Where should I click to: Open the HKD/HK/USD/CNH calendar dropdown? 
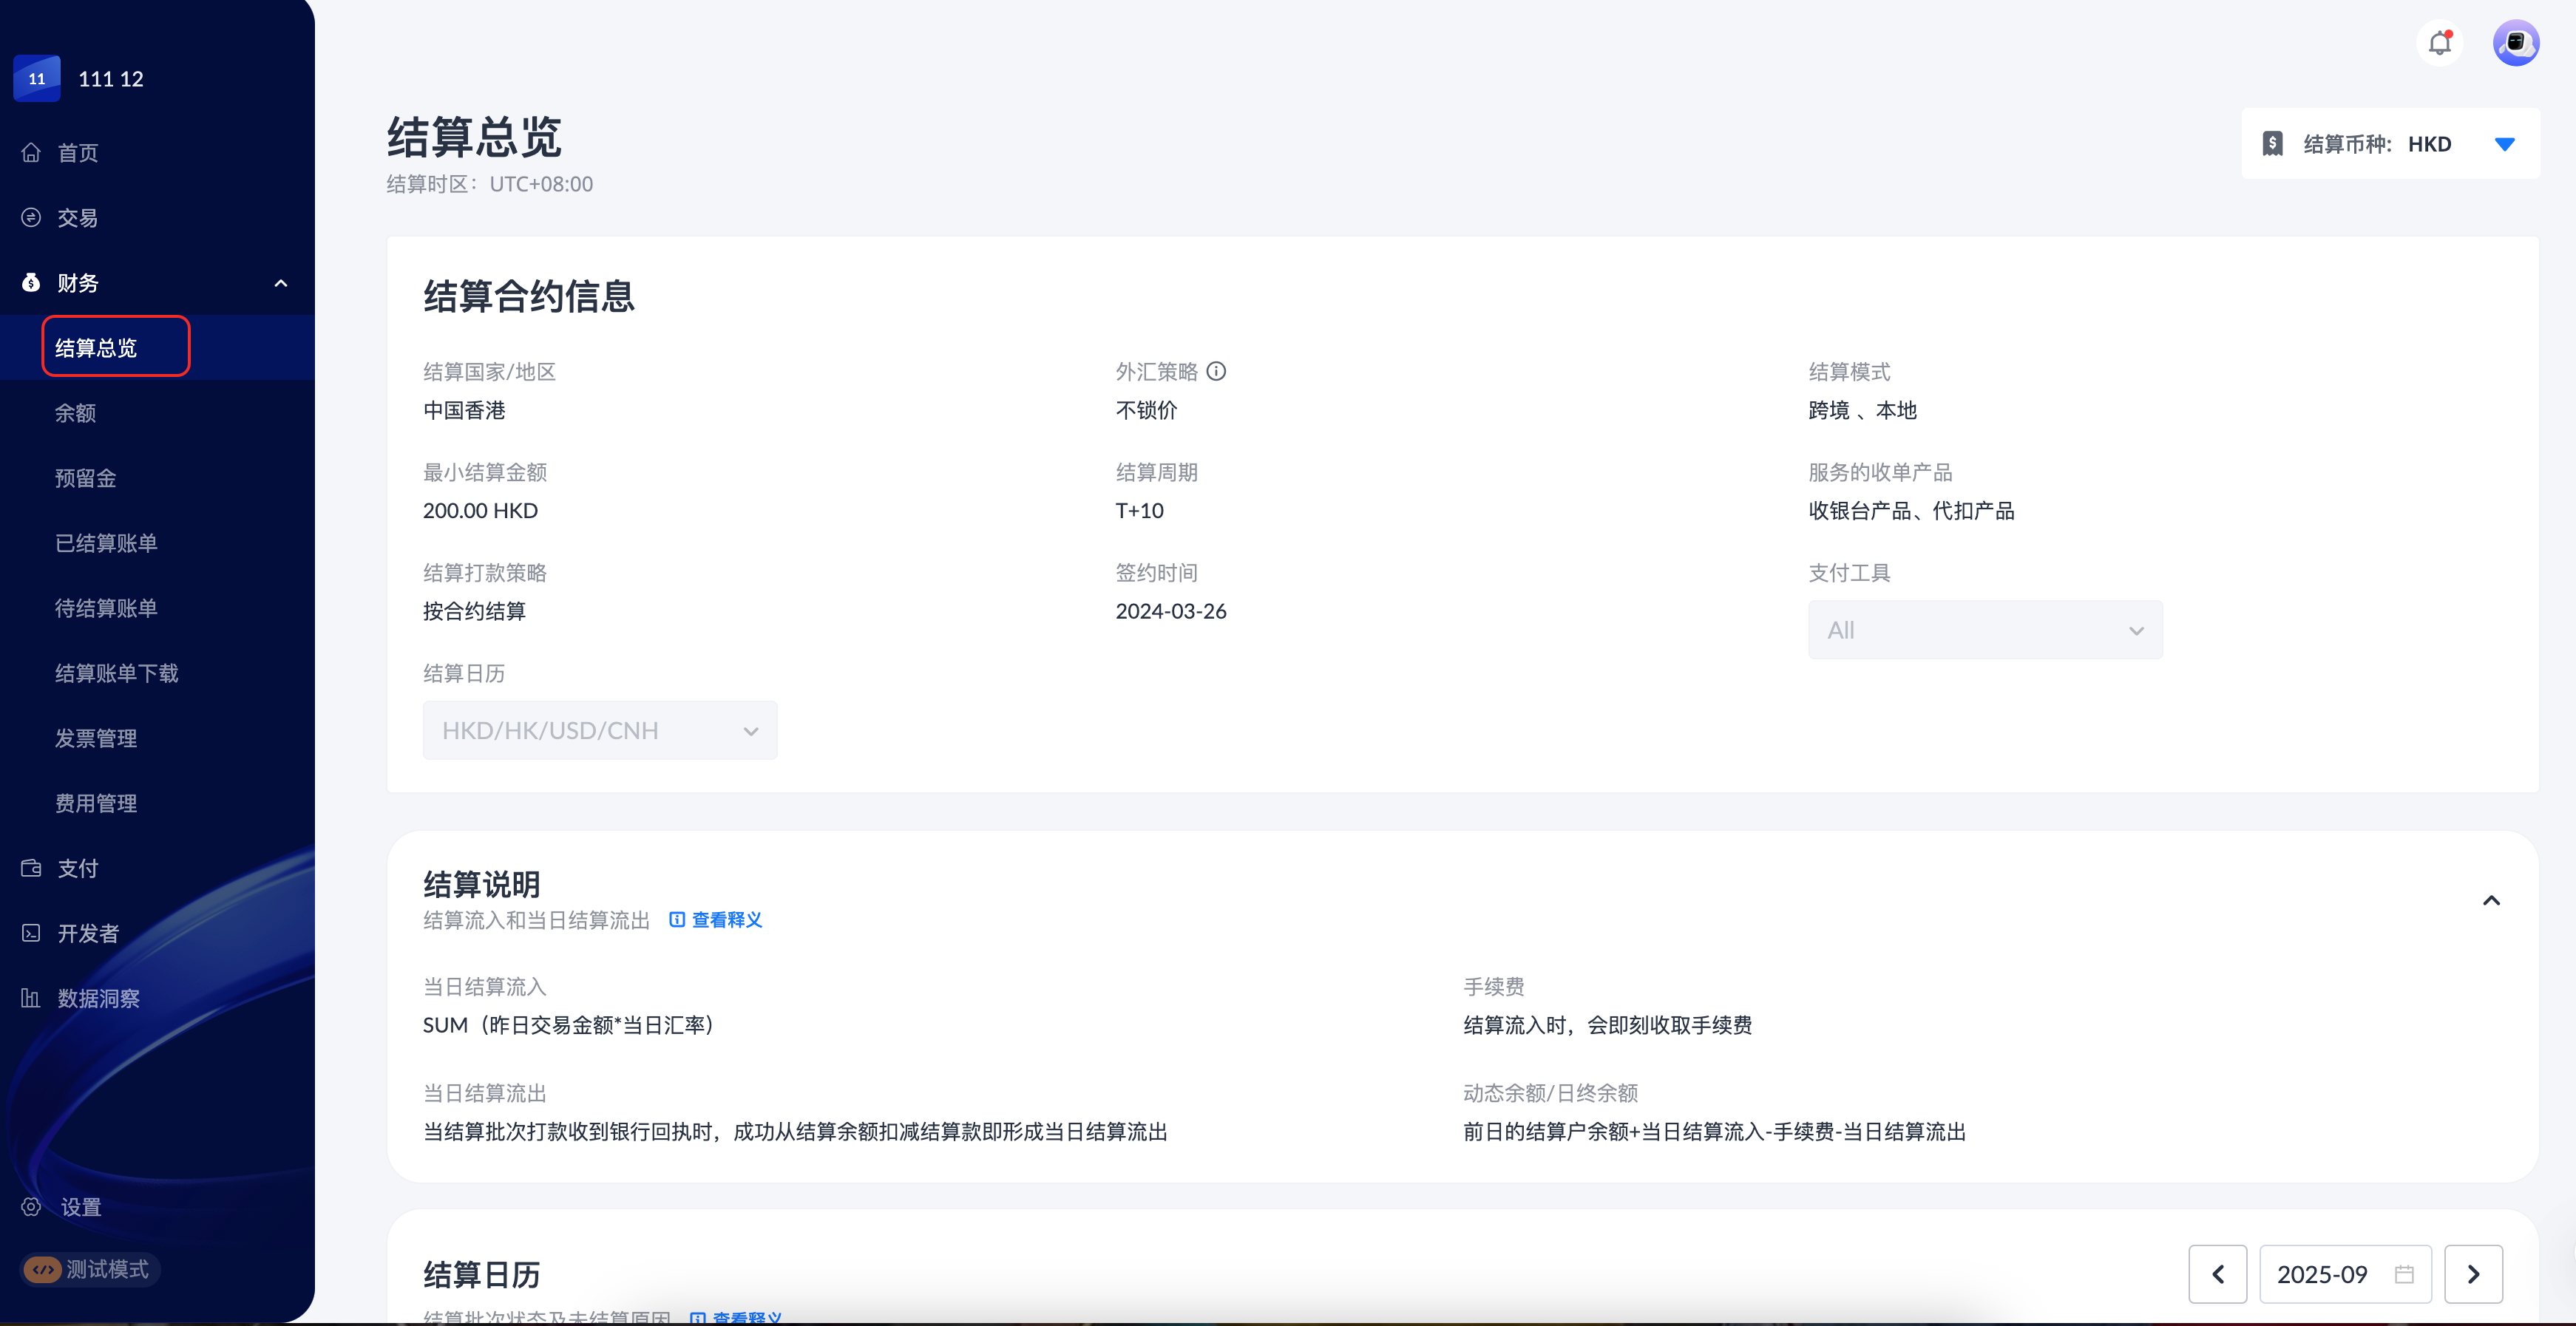pyautogui.click(x=599, y=731)
